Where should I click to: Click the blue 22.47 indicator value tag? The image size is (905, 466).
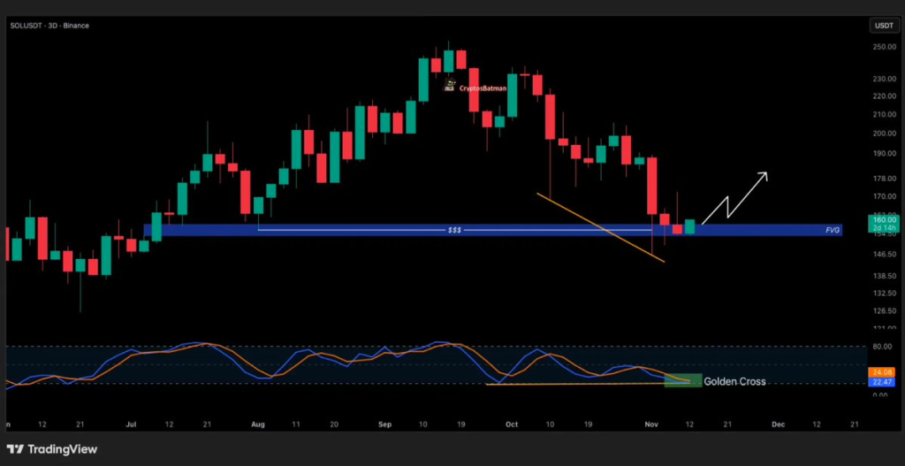pyautogui.click(x=884, y=382)
